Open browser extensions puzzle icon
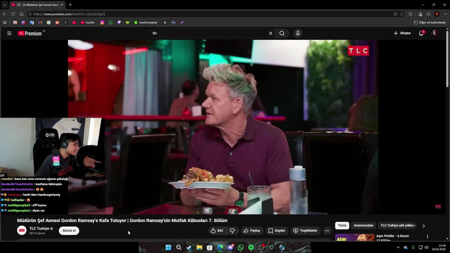Screen dimensions: 450x253 pos(411,14)
